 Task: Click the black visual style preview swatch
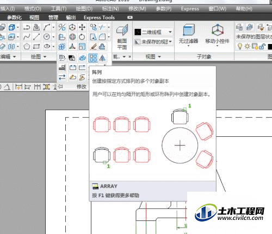[x=138, y=32]
